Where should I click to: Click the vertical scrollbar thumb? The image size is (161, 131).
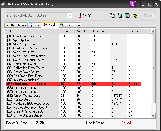(153, 68)
